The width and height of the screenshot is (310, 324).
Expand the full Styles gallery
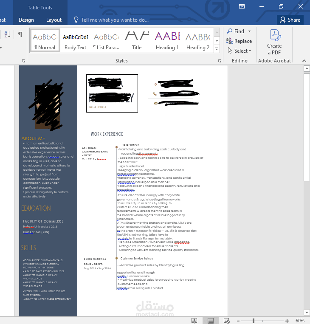click(217, 49)
